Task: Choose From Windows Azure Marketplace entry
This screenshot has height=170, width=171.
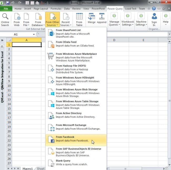Action: tap(76, 57)
